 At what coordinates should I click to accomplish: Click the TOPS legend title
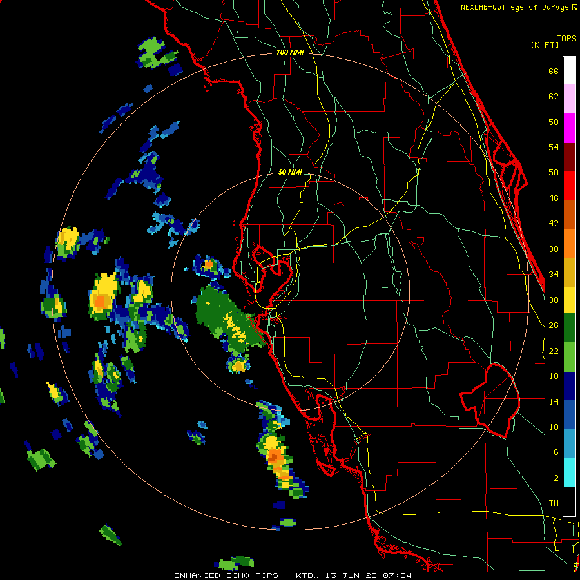(x=566, y=39)
